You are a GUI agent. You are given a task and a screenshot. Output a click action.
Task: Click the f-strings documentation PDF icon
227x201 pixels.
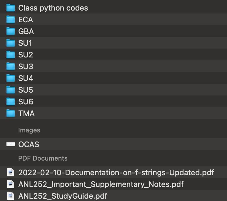pyautogui.click(x=11, y=172)
